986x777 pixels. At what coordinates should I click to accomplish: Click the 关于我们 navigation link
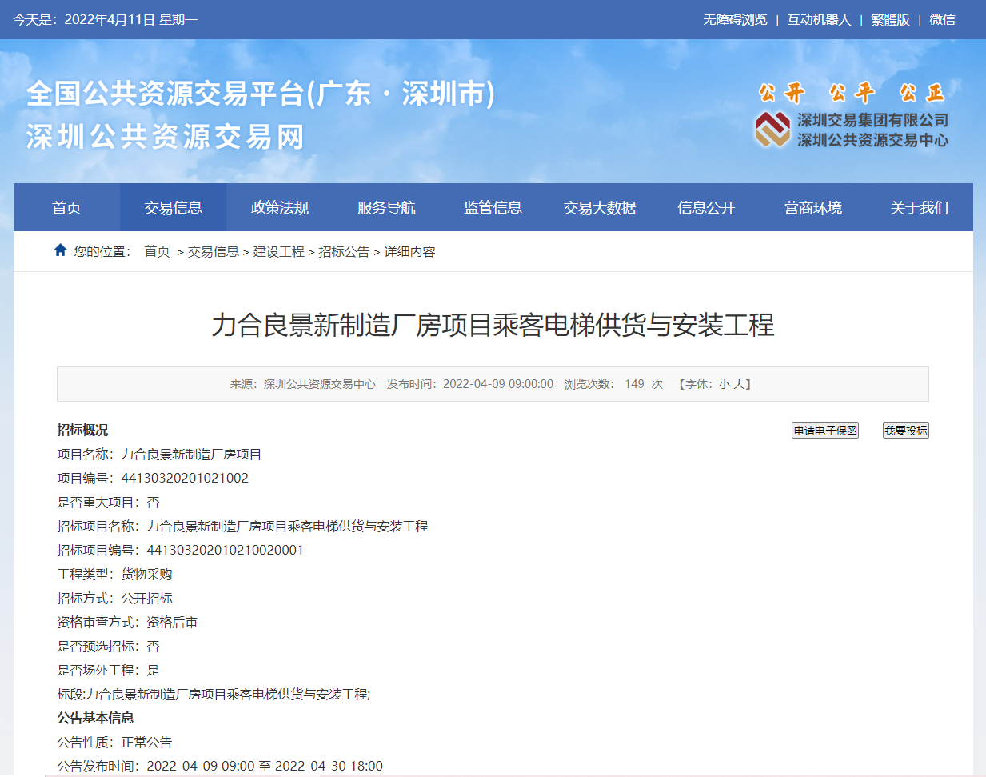coord(920,206)
